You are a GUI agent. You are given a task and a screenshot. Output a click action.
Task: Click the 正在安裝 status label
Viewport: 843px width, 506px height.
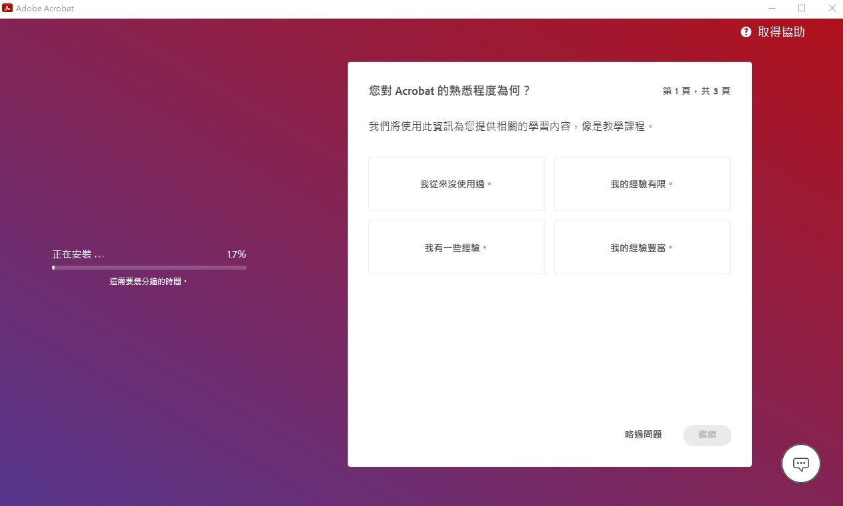tap(72, 254)
